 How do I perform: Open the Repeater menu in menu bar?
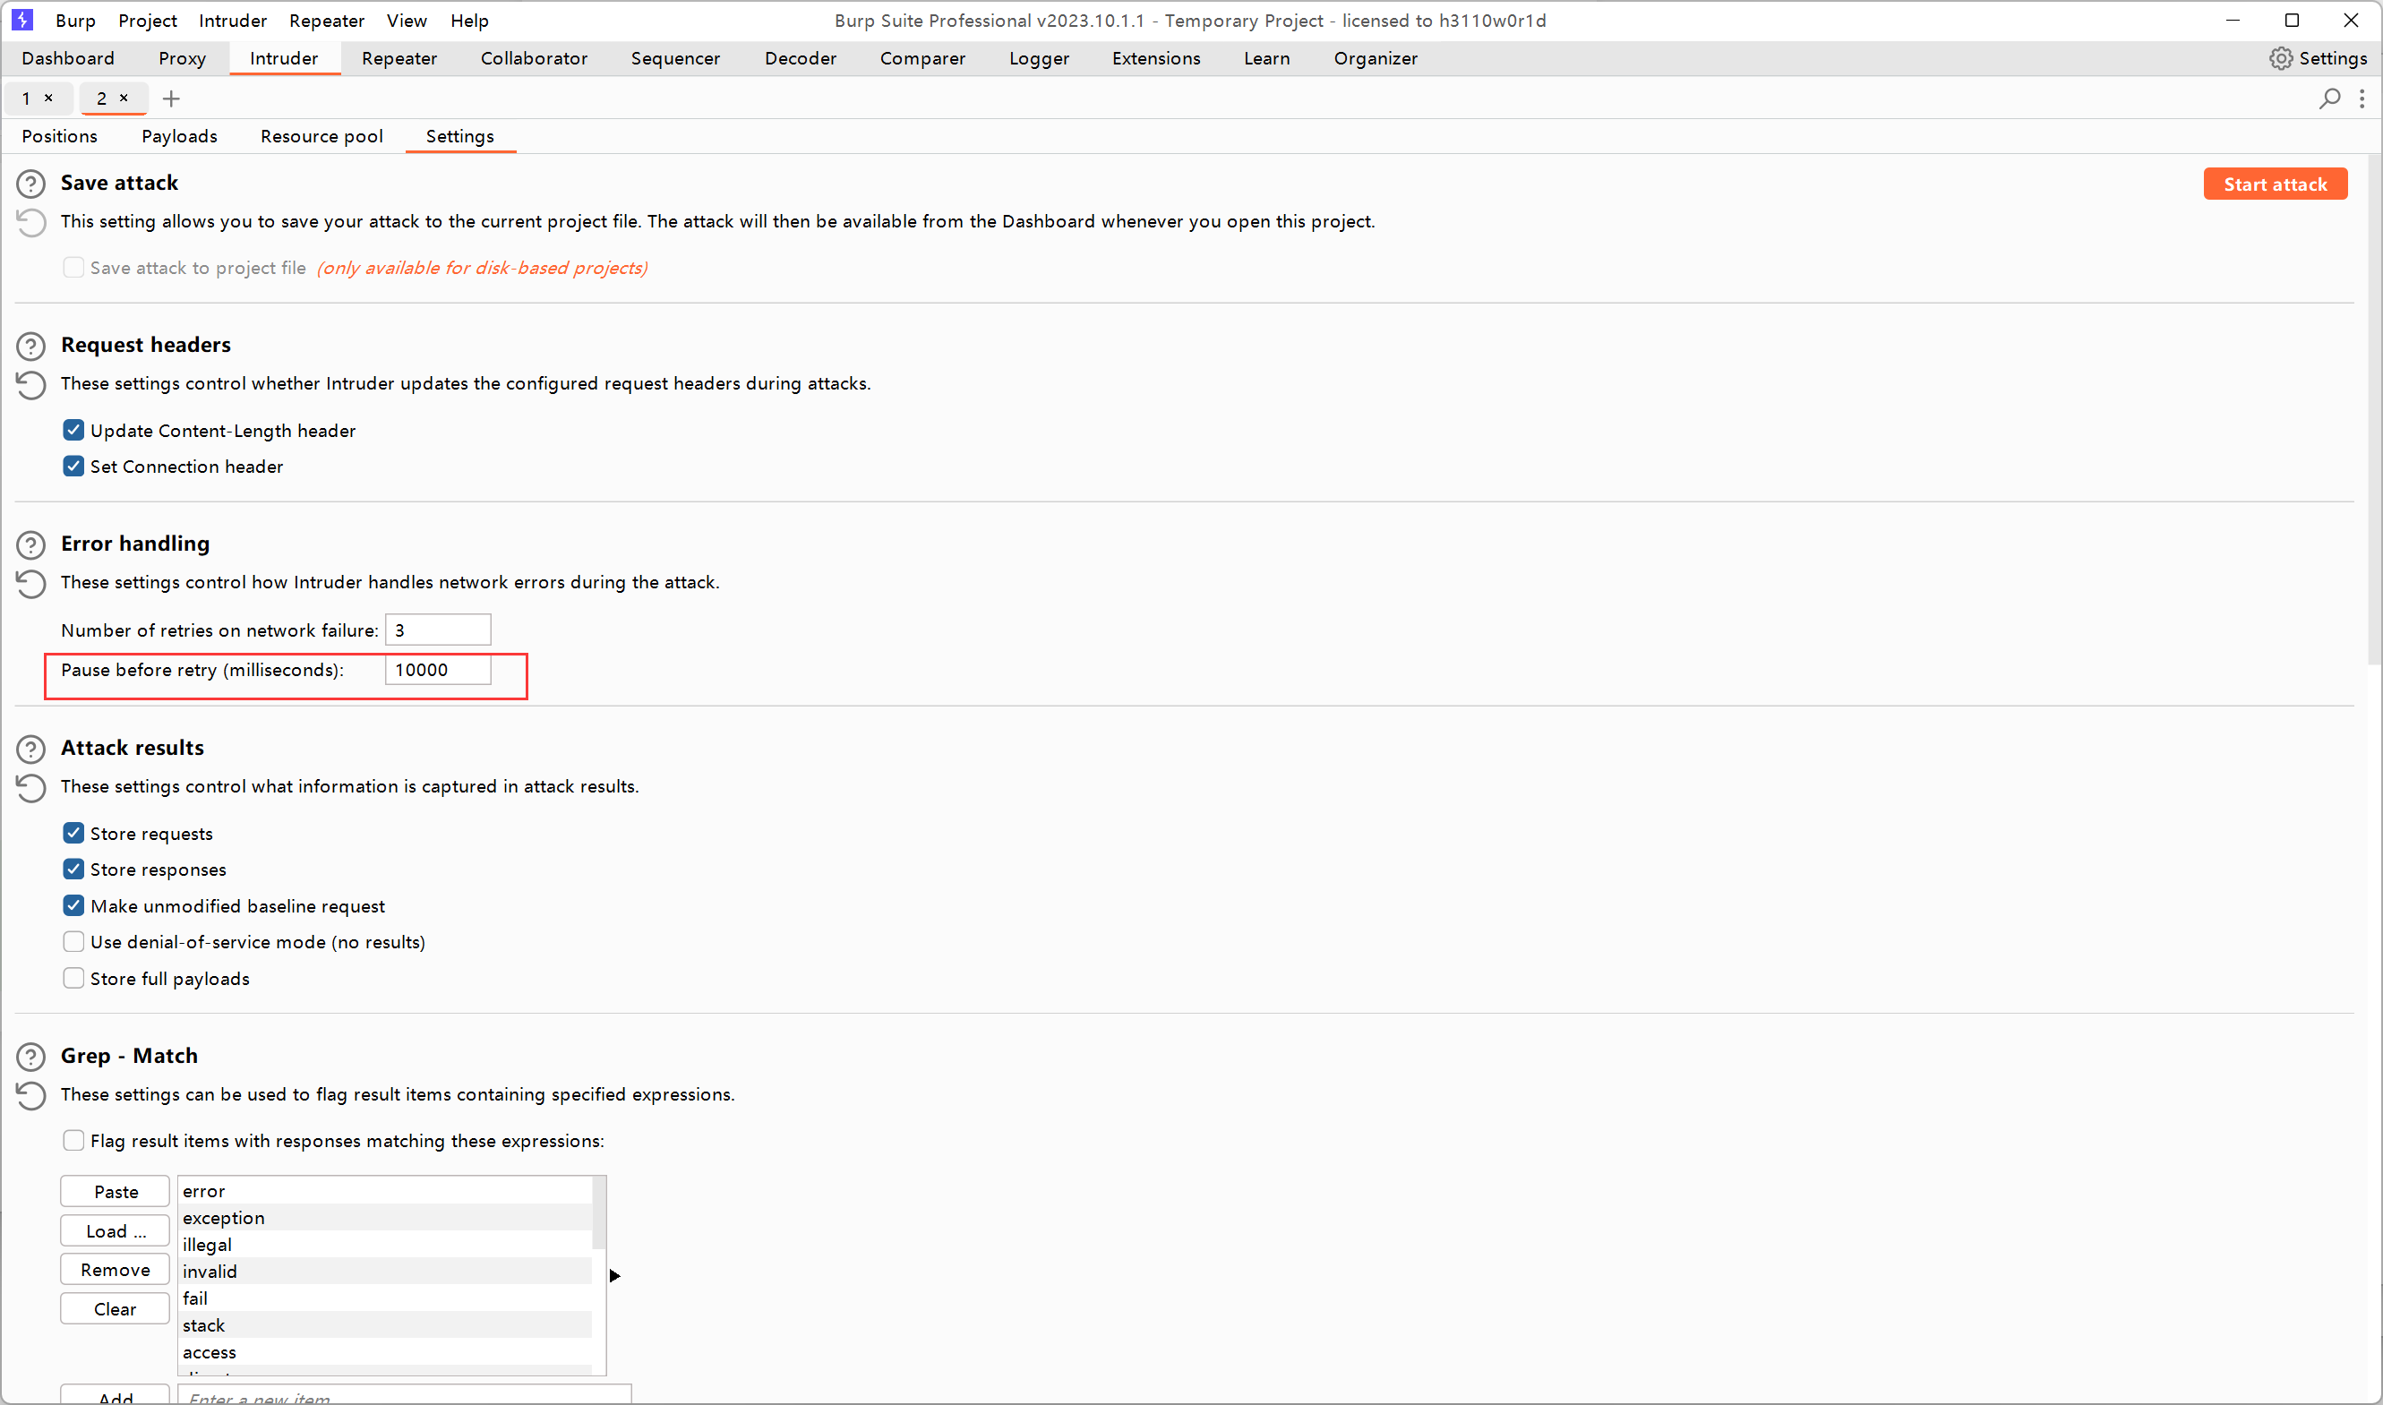327,21
